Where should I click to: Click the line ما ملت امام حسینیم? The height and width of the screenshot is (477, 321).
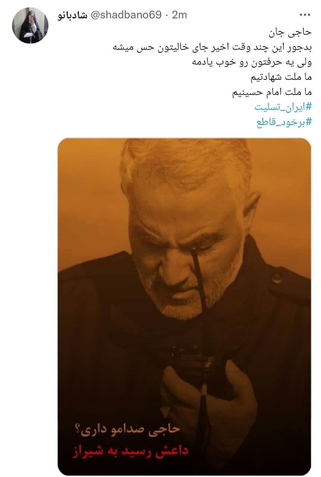(272, 92)
